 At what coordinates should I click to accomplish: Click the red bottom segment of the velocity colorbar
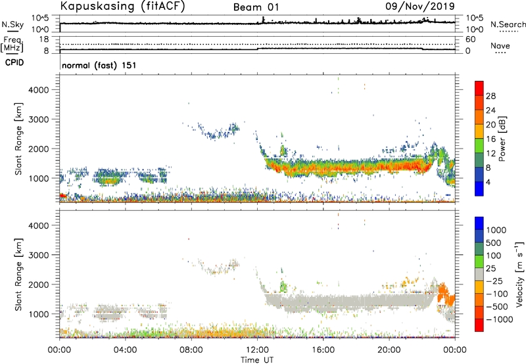[x=479, y=325]
